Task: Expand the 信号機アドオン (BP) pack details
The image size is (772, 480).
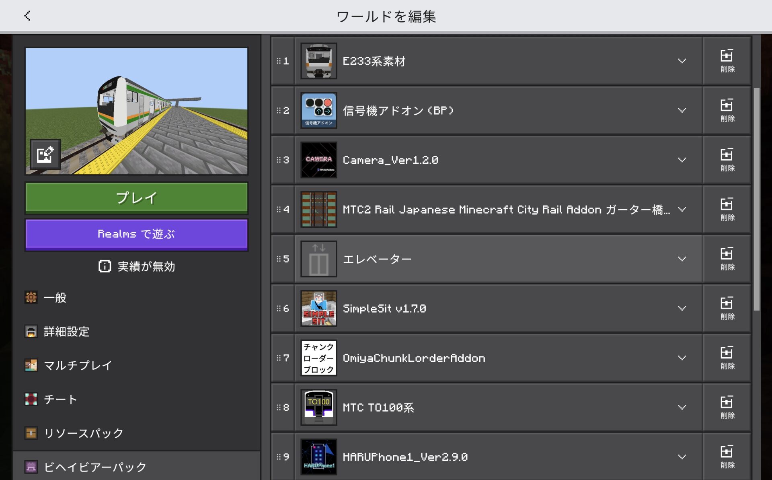Action: tap(682, 110)
